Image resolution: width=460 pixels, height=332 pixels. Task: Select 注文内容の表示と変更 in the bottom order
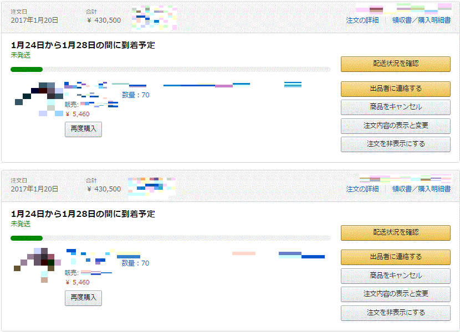(x=396, y=294)
